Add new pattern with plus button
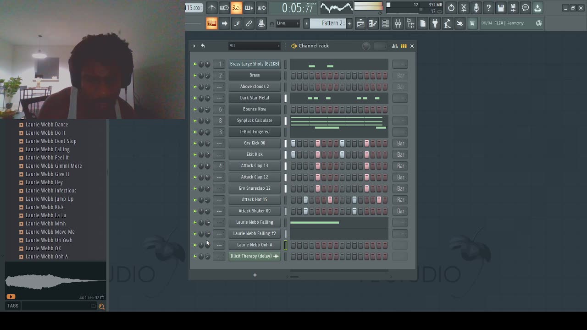 (x=349, y=23)
